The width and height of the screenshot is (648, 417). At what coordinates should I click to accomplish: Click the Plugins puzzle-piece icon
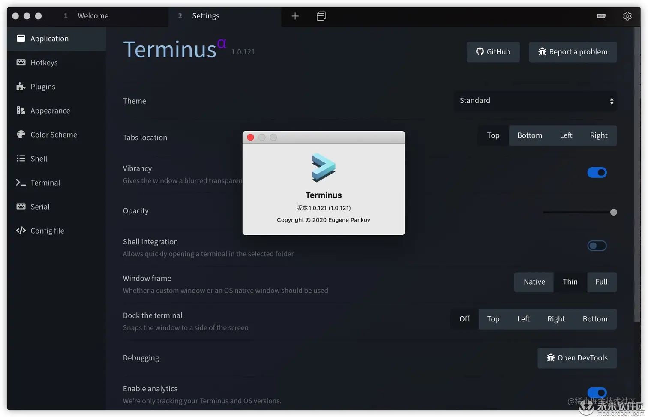coord(21,87)
